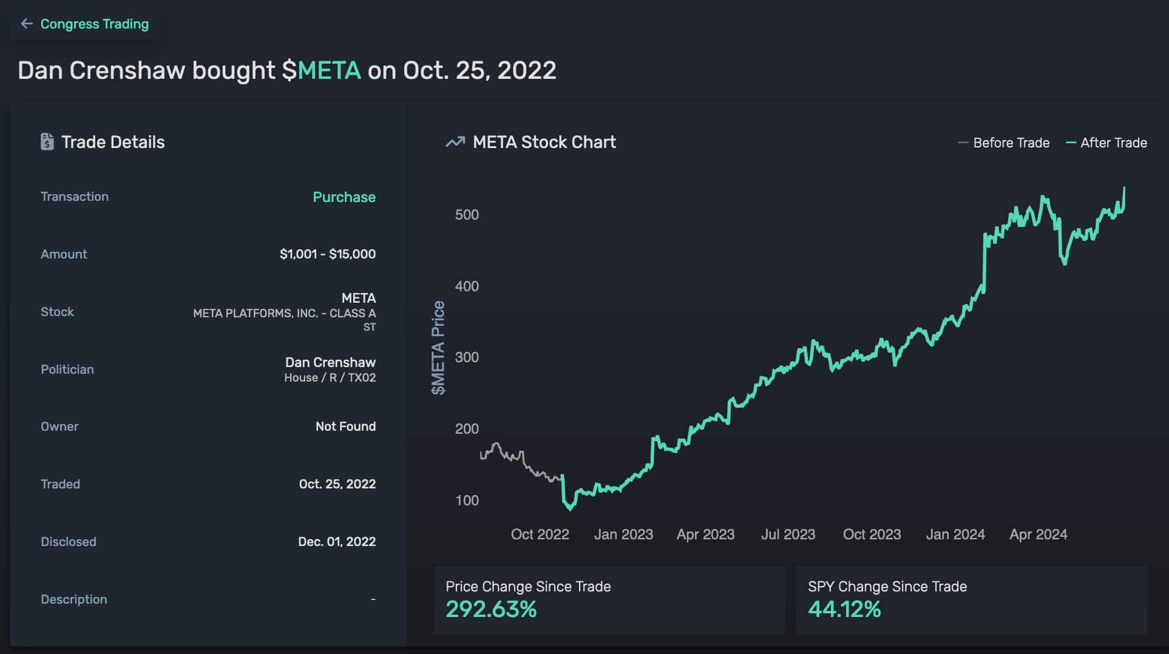
Task: Select the Price Change Since Trade card
Action: tap(609, 599)
